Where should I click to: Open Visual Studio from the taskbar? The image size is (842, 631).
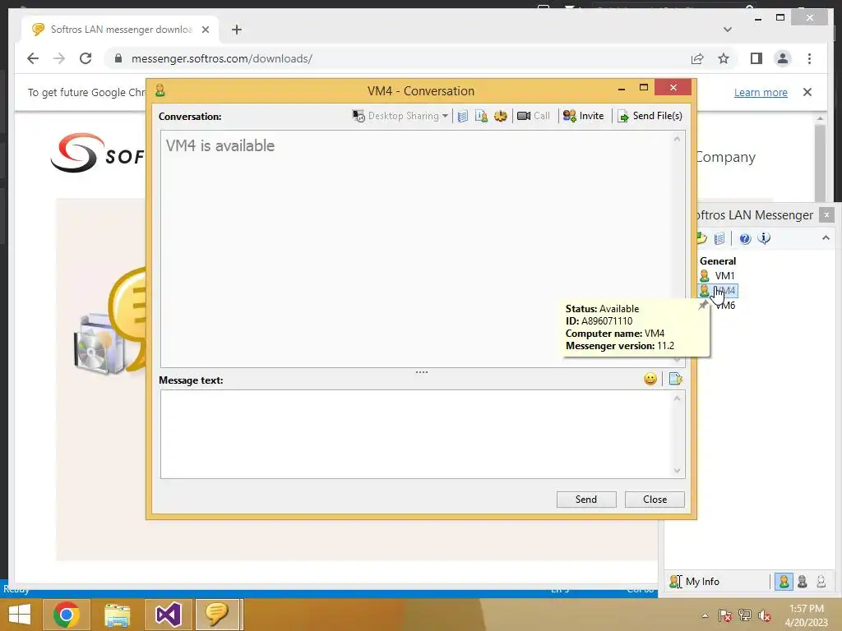tap(168, 615)
